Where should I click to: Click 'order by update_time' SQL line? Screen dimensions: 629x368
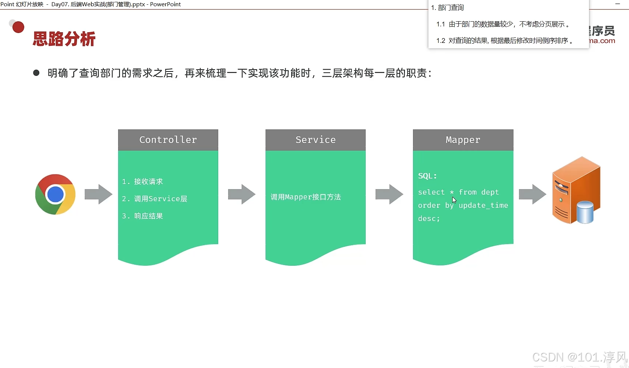pyautogui.click(x=463, y=205)
